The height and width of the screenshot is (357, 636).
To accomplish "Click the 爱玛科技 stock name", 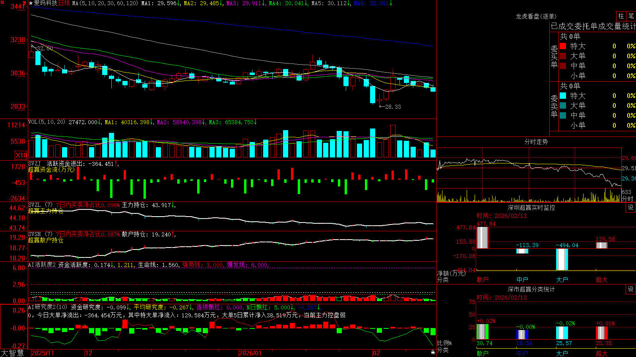I will (46, 3).
